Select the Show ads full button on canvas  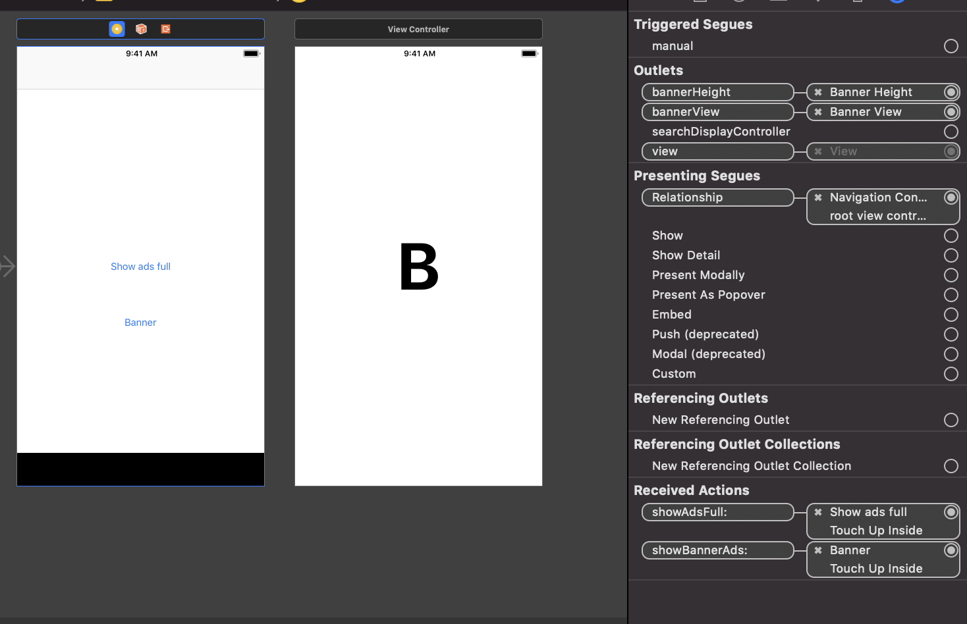click(x=140, y=267)
